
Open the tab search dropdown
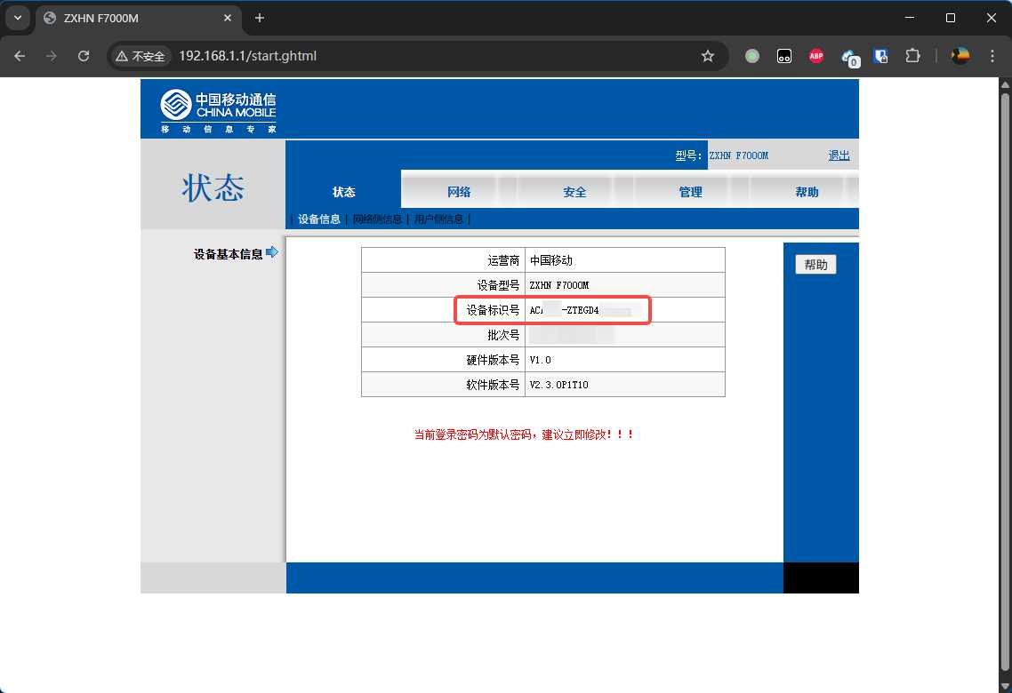(18, 18)
